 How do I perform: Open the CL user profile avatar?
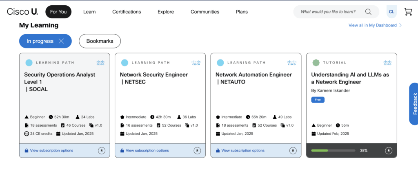click(391, 12)
